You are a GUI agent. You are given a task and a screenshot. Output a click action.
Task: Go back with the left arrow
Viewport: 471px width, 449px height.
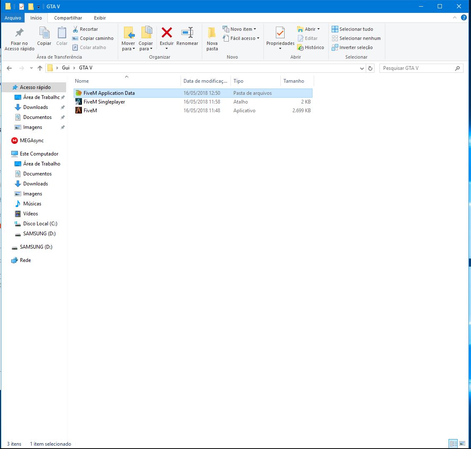9,68
